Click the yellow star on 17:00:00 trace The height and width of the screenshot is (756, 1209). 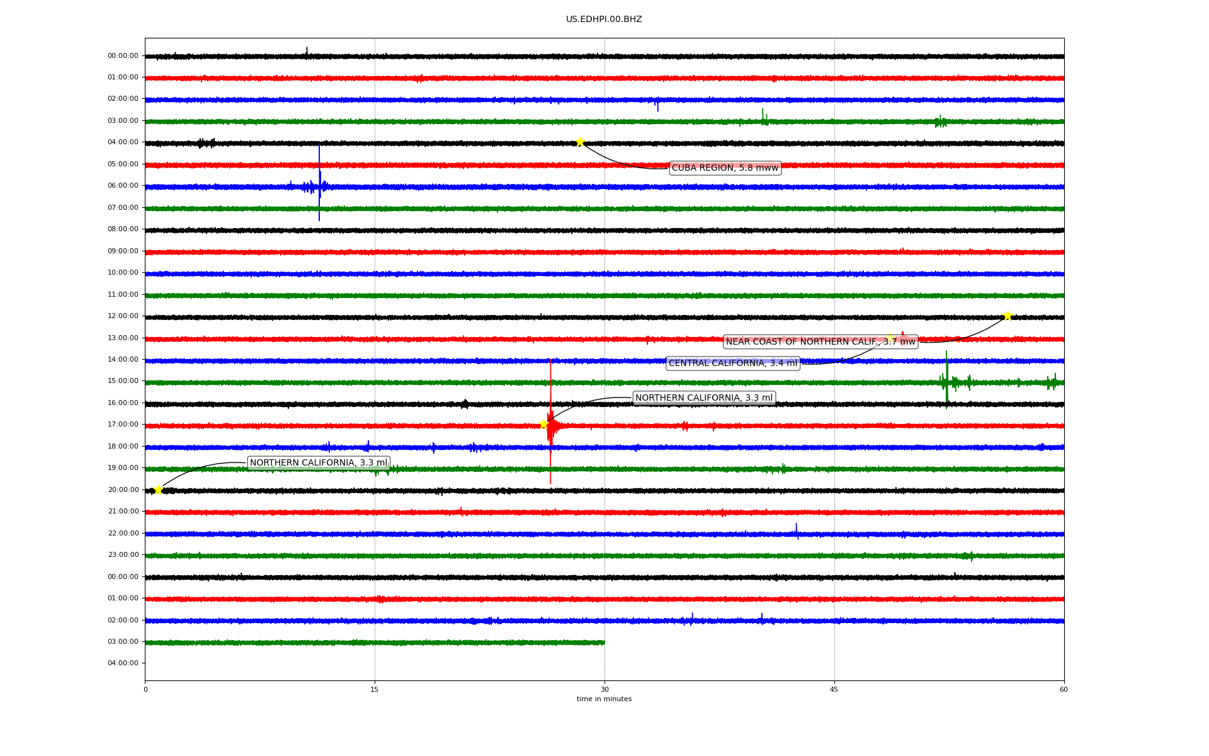pos(543,424)
